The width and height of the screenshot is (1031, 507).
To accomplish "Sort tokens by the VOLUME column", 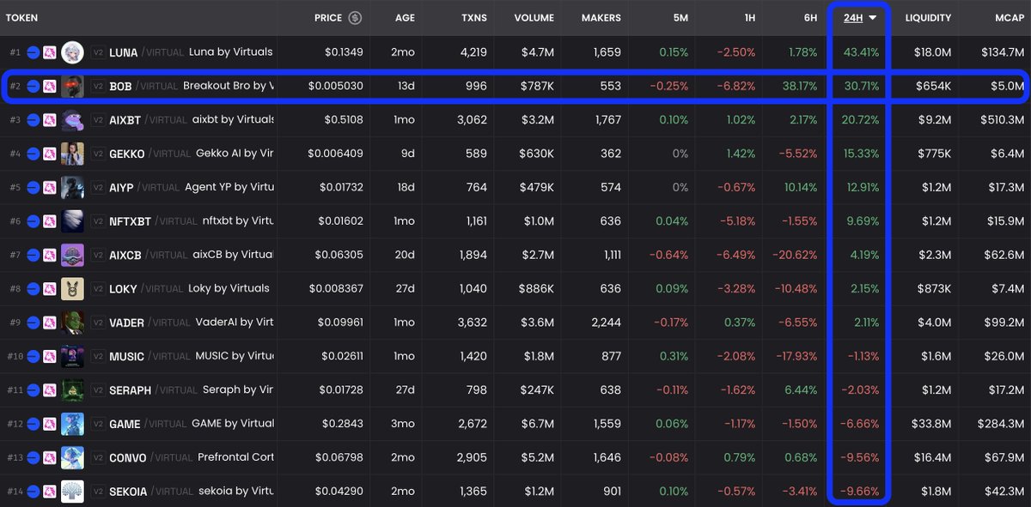I will (534, 17).
